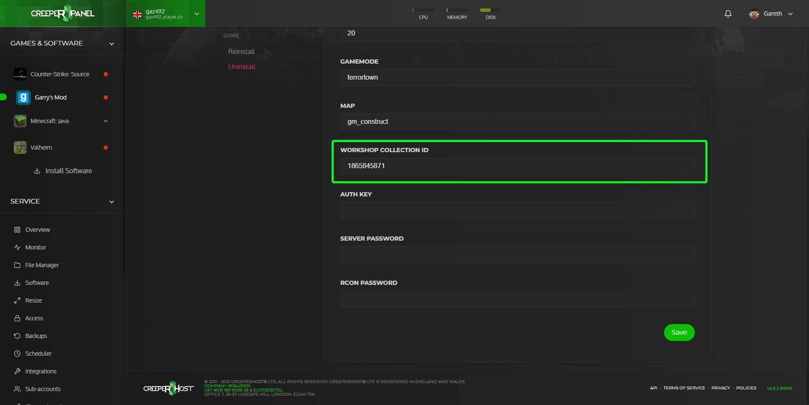This screenshot has height=405, width=809.
Task: Click the CreeperHost footer logo
Action: point(169,388)
